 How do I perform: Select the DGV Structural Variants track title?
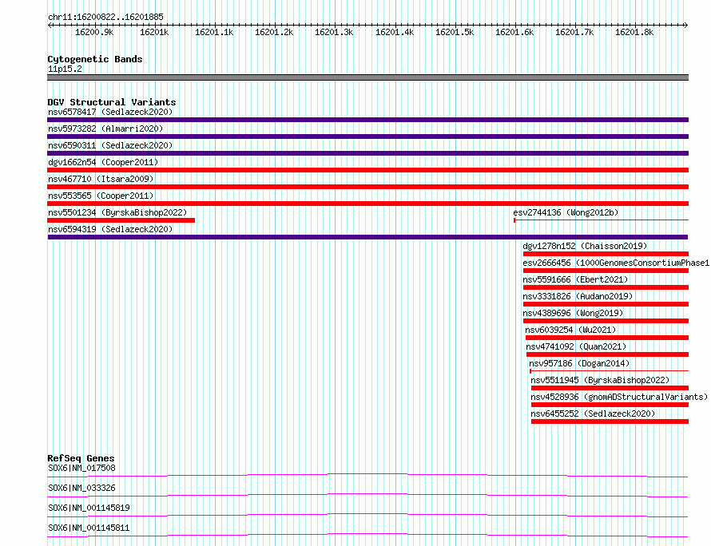(112, 102)
